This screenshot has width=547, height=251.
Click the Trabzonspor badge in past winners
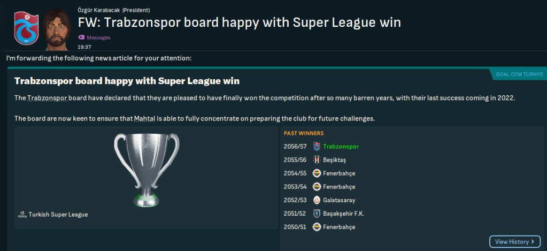(317, 147)
